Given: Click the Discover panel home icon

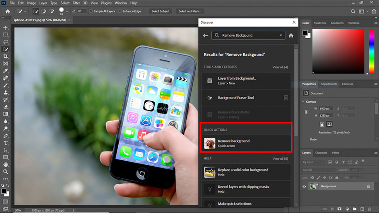Looking at the screenshot, I should pyautogui.click(x=291, y=36).
